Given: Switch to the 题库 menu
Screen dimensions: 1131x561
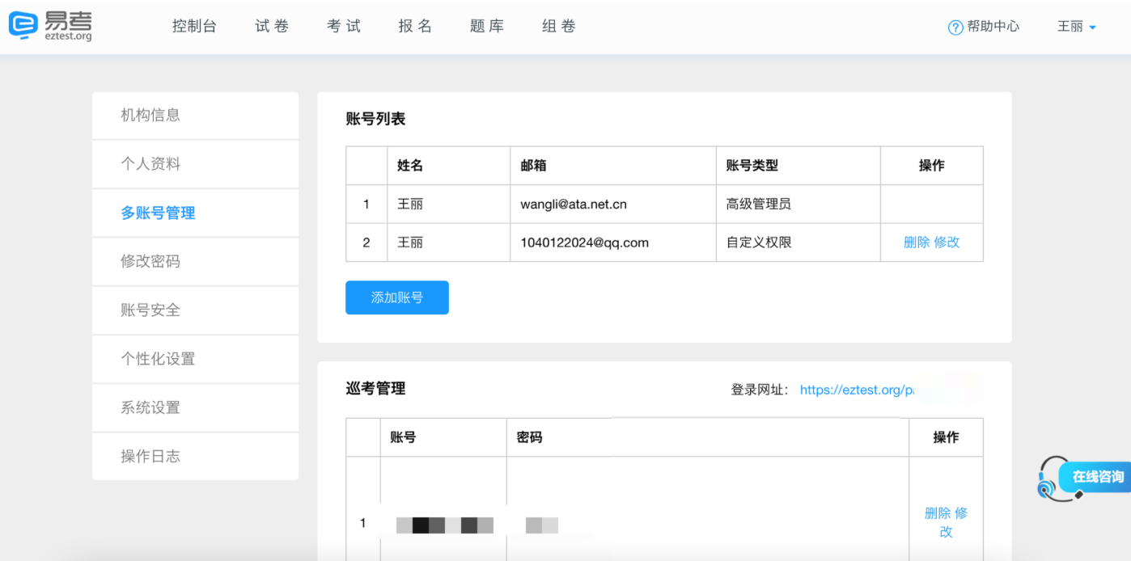Looking at the screenshot, I should coord(487,27).
